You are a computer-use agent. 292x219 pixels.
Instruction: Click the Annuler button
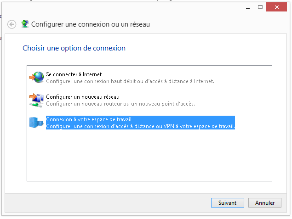264,202
